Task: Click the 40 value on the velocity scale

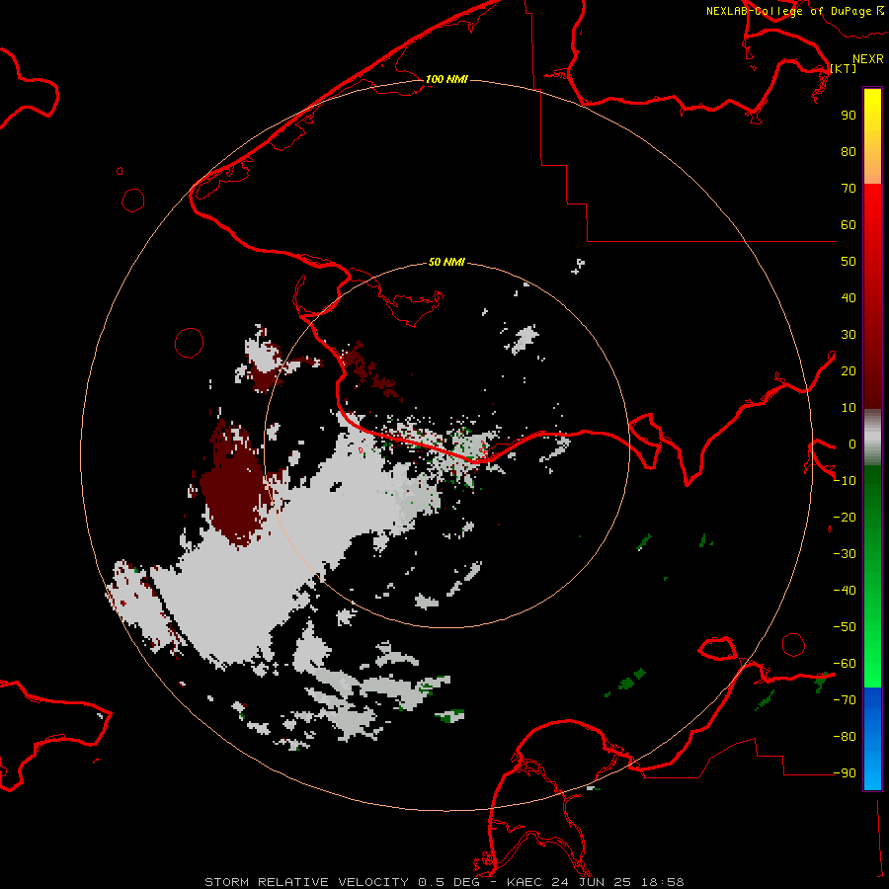Action: pyautogui.click(x=849, y=298)
